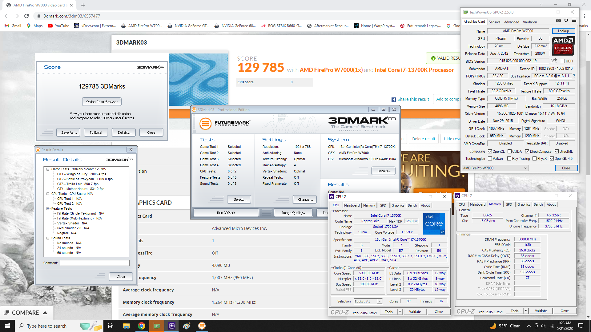Screen dimensions: 591x332
Task: Click the BIOS export share icon in GPU-Z
Action: click(x=554, y=61)
